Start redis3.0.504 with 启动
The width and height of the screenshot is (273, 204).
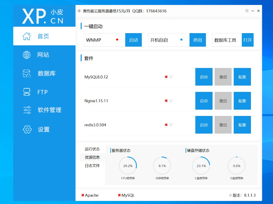(204, 125)
